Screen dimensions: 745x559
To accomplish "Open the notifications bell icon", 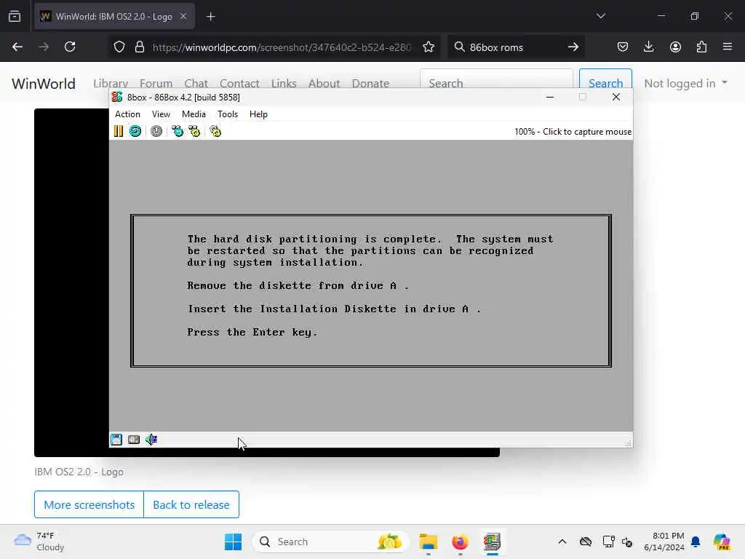I will [696, 542].
